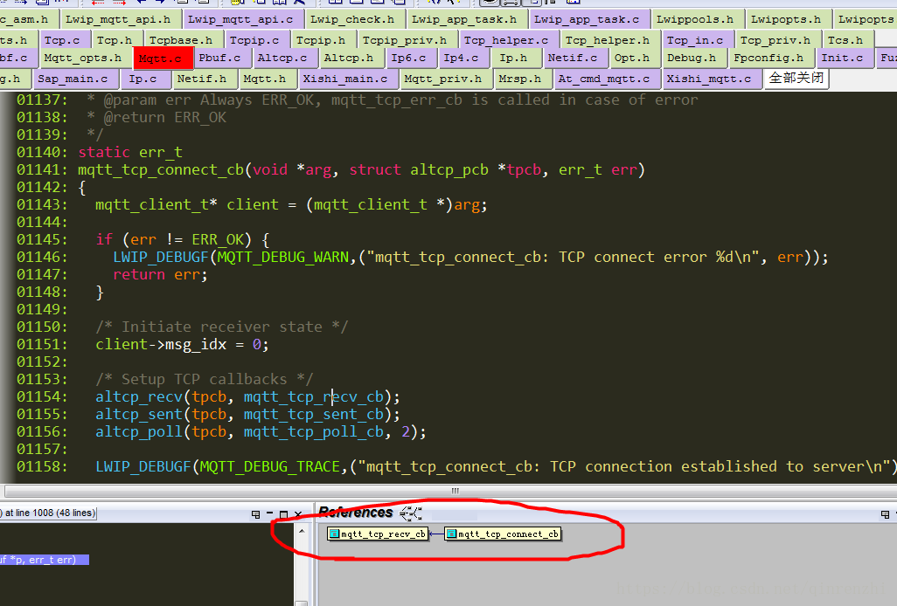This screenshot has width=897, height=606.
Task: Click mqtt_tcp_sent_cb on line 1155
Action: tap(313, 415)
